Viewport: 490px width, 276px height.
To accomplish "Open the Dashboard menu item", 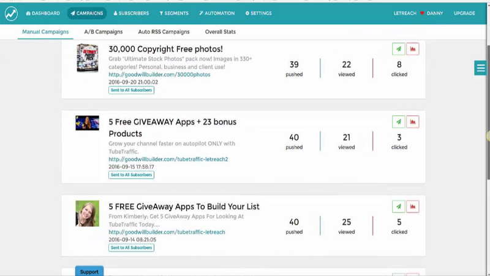I will point(43,13).
